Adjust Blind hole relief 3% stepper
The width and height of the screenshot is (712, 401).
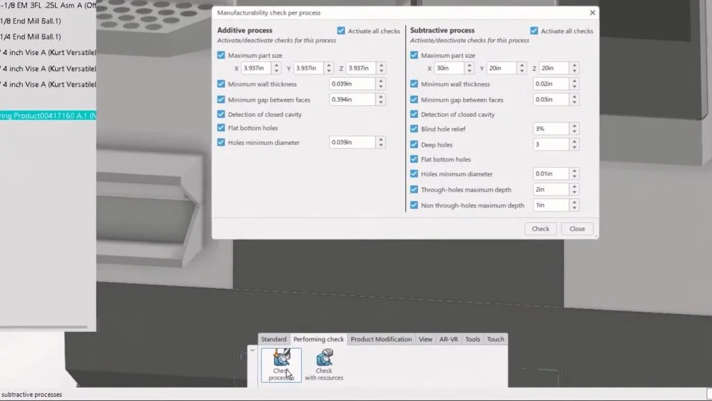(574, 129)
